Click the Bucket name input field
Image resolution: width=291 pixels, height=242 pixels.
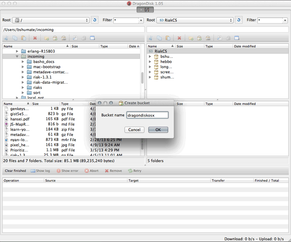(147, 115)
